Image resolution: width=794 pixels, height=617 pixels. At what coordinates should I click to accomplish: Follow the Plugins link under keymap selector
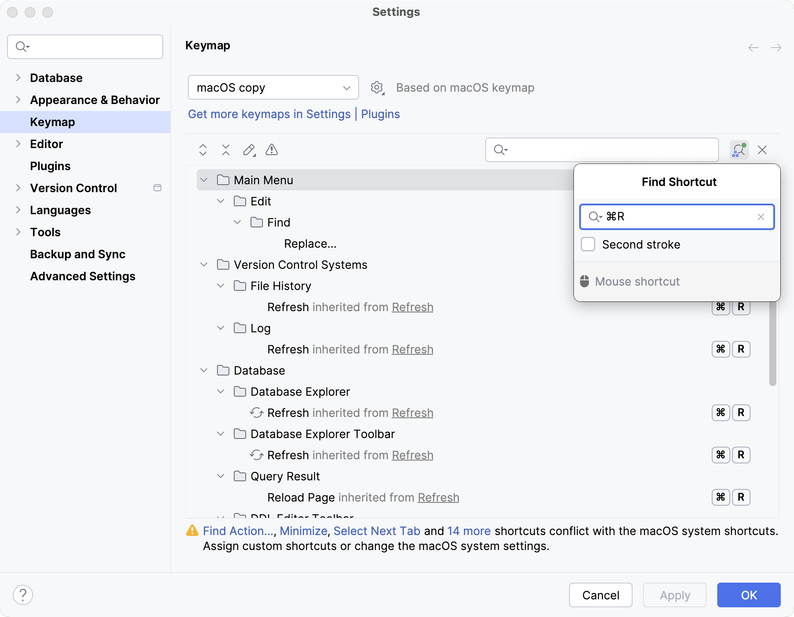click(380, 114)
